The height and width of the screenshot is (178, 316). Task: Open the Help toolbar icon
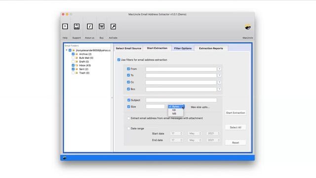(x=65, y=26)
